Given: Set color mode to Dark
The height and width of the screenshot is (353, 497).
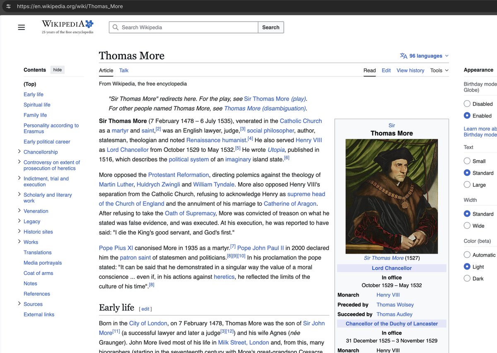Looking at the screenshot, I should point(467,278).
